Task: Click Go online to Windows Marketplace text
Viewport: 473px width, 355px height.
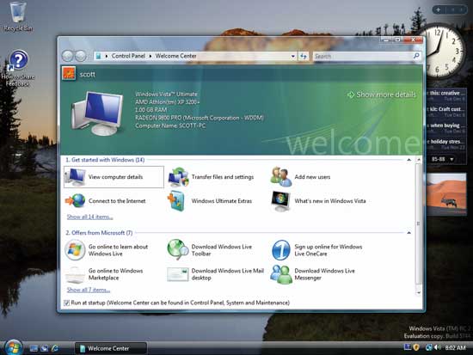Action: (115, 274)
